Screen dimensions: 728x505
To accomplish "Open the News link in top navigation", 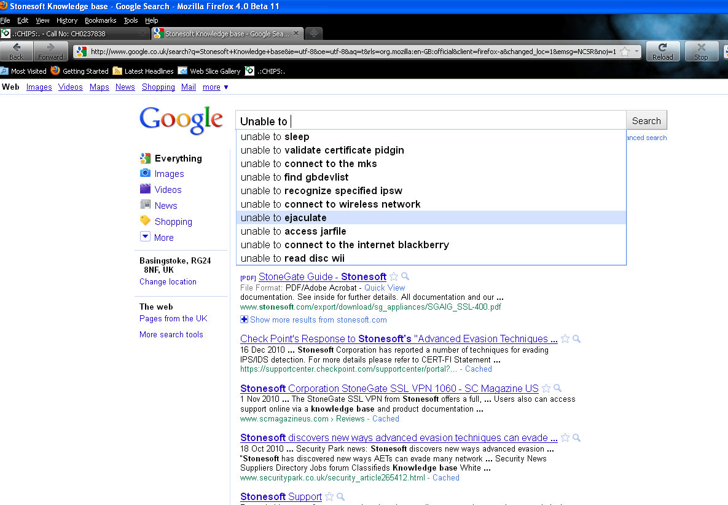I will pos(125,87).
